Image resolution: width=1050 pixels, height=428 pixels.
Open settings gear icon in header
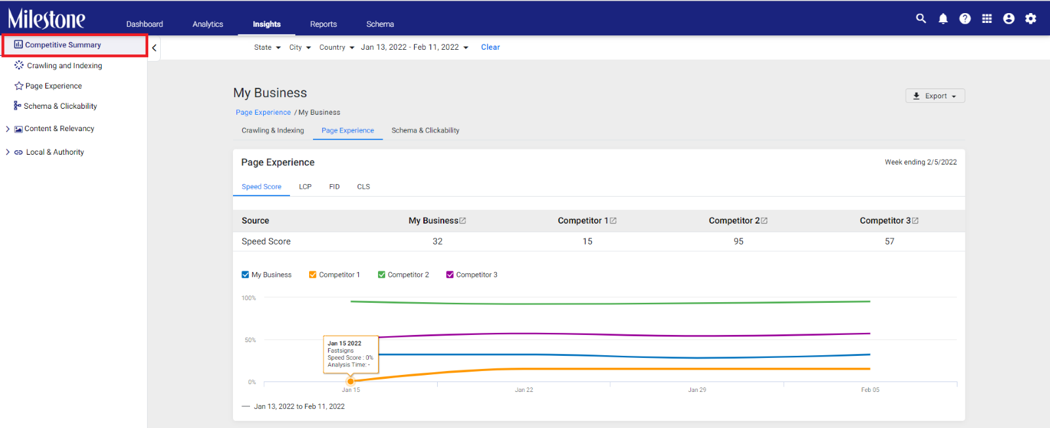pos(1031,18)
